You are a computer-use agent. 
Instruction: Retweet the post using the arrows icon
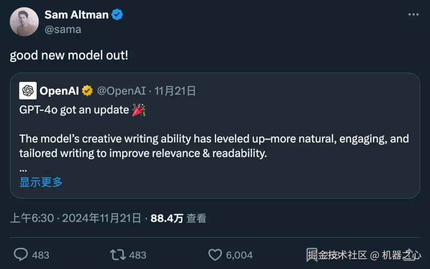click(118, 255)
